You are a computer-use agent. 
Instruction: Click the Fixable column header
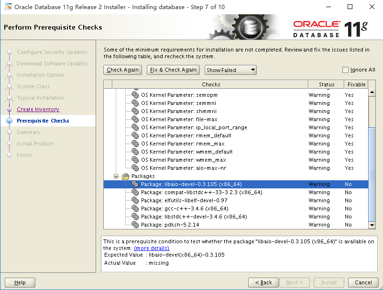click(x=356, y=84)
